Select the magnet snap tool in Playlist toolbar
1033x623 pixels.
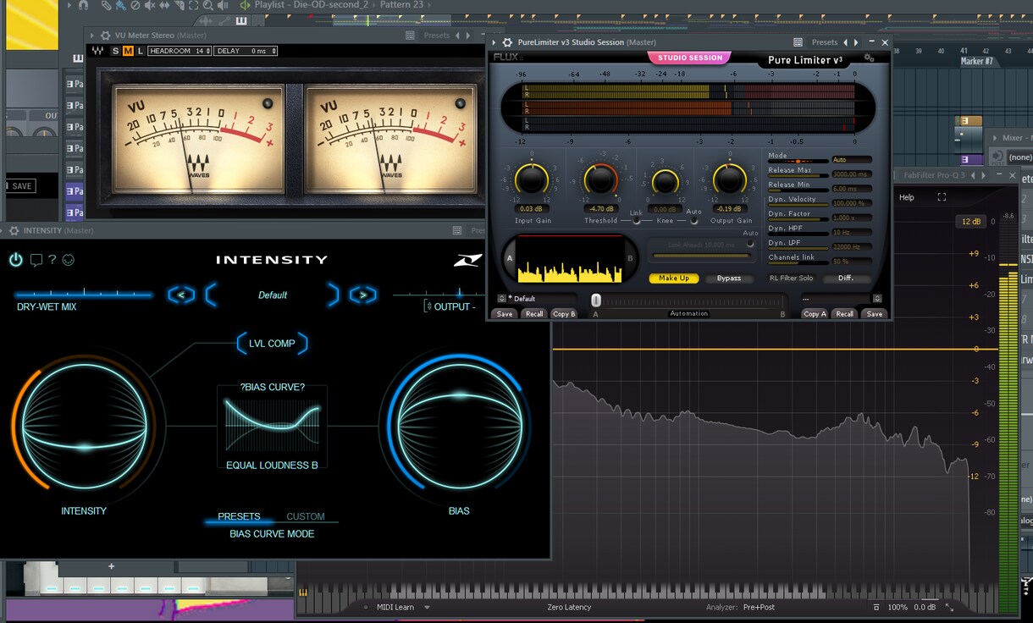coord(83,5)
